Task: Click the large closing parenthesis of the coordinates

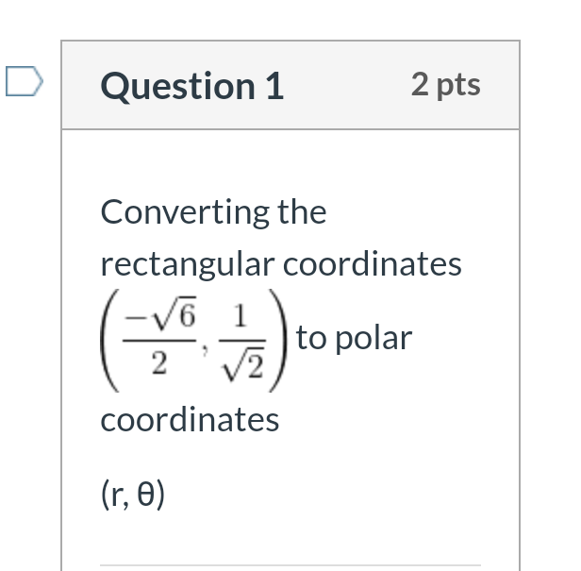Action: click(x=278, y=341)
